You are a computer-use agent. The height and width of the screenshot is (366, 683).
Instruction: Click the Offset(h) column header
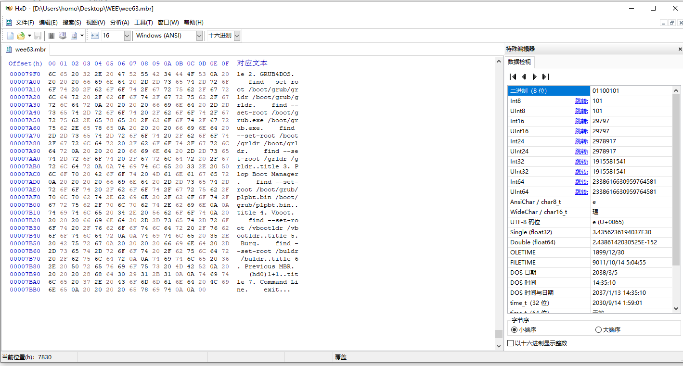pyautogui.click(x=26, y=63)
